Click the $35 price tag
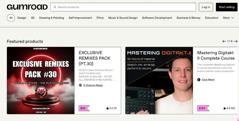Screen dimensions: 239x121 [84, 108]
